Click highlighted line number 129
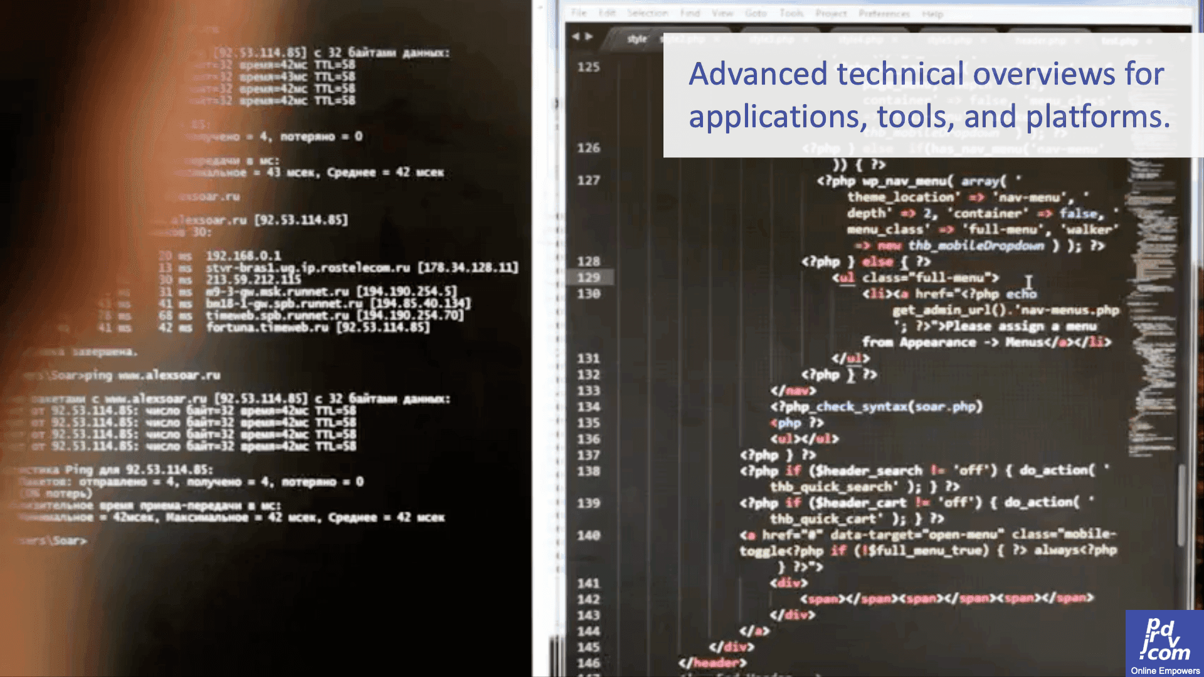Screen dimensions: 1204x677 coord(588,278)
